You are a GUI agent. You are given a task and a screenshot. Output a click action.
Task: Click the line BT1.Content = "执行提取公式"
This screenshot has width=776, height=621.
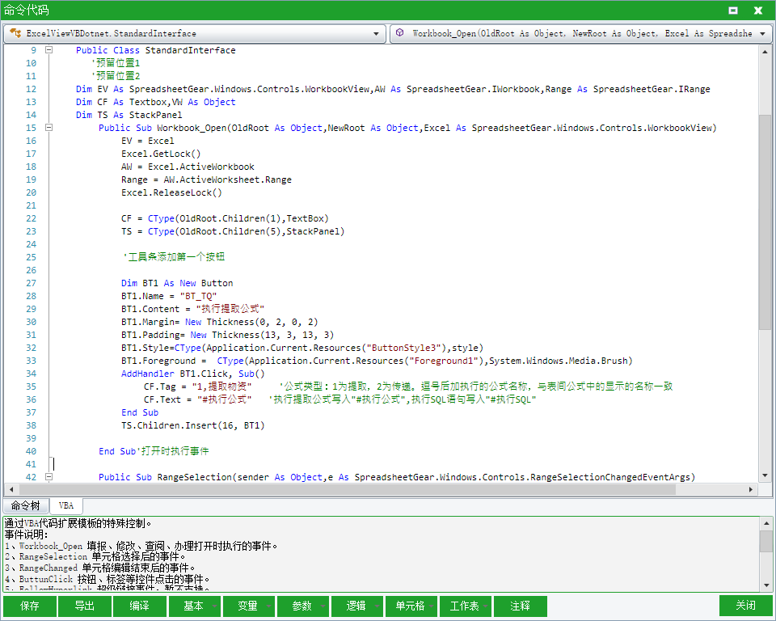(x=193, y=309)
